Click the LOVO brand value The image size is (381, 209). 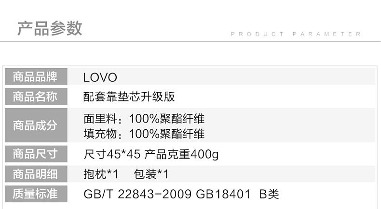(100, 78)
